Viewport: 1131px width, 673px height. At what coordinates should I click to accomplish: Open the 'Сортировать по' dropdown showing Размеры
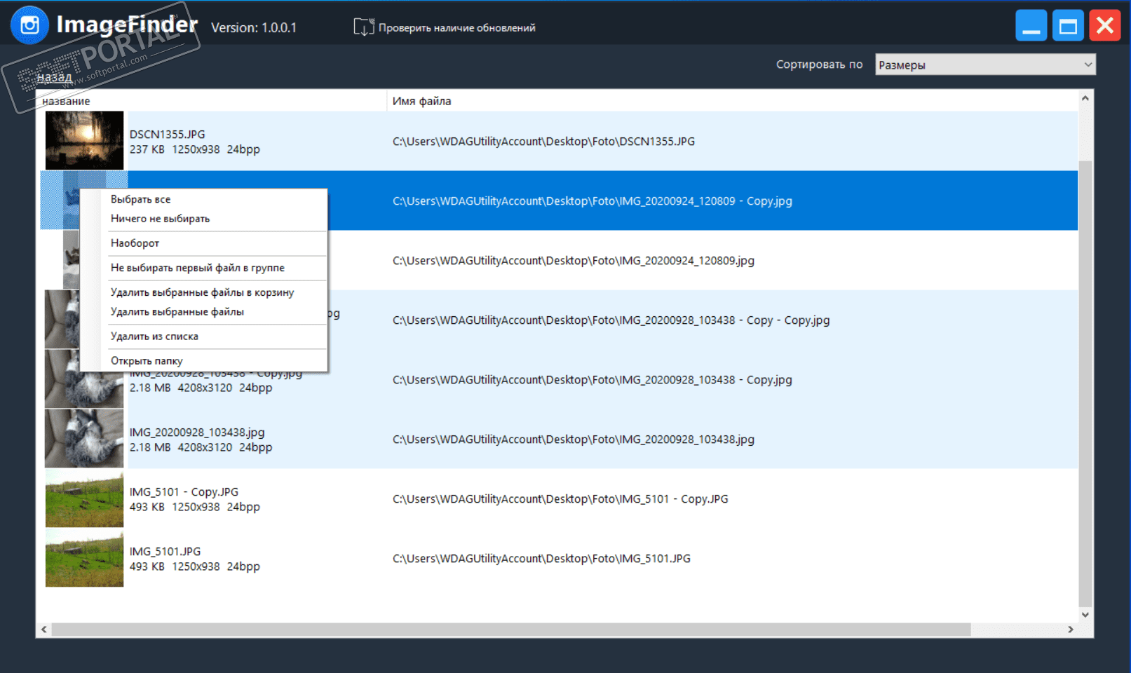point(985,64)
